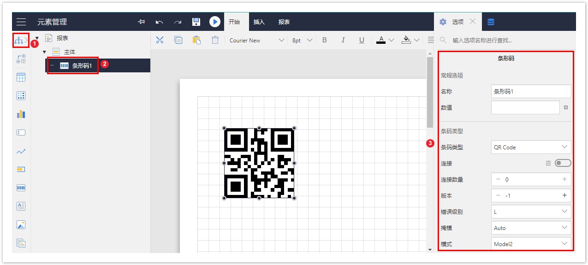588x265 pixels.
Task: Decrease the 版本 value
Action: (498, 195)
